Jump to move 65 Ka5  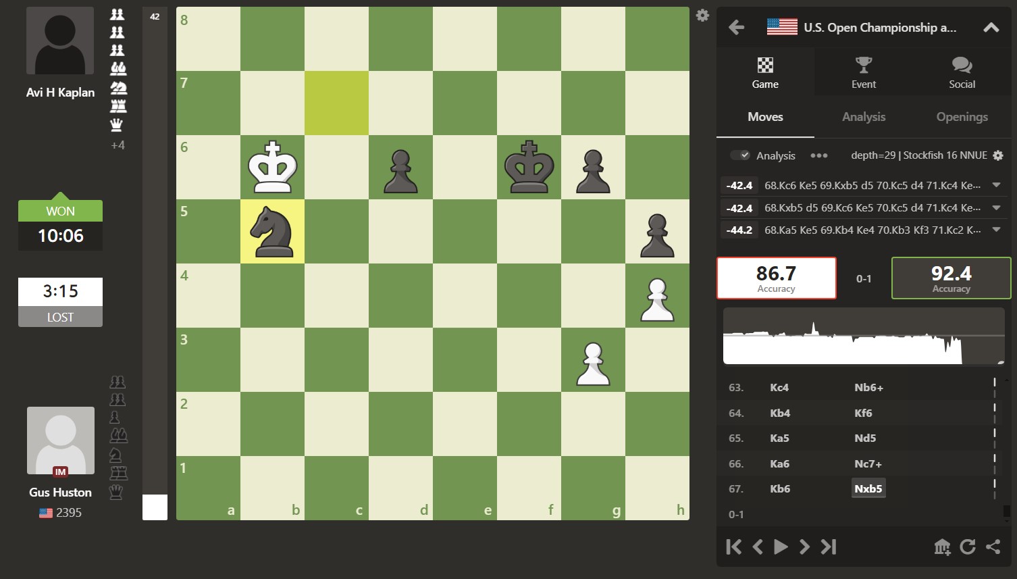point(779,438)
